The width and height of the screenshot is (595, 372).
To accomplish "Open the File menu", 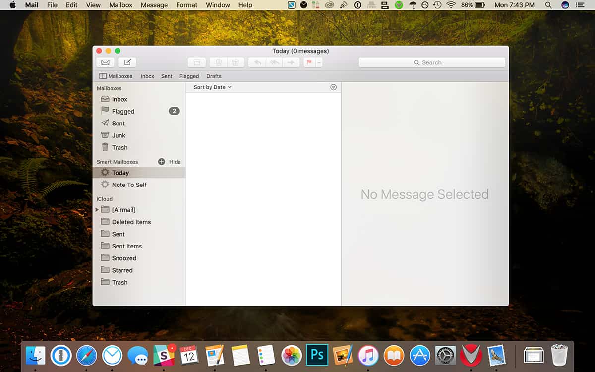I will tap(52, 5).
